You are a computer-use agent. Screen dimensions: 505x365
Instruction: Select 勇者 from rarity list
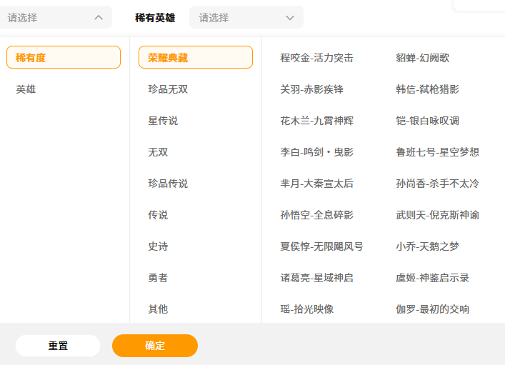click(x=158, y=278)
